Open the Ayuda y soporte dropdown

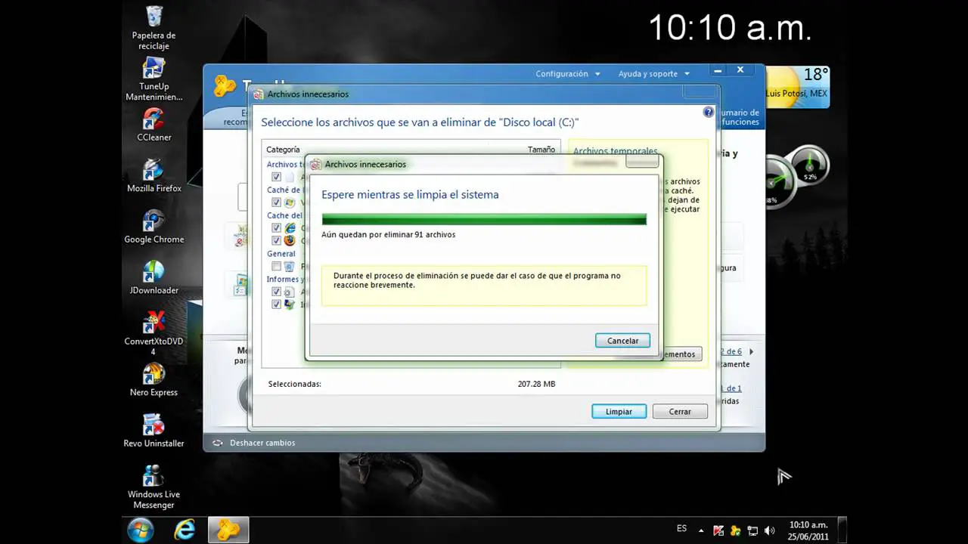click(648, 73)
